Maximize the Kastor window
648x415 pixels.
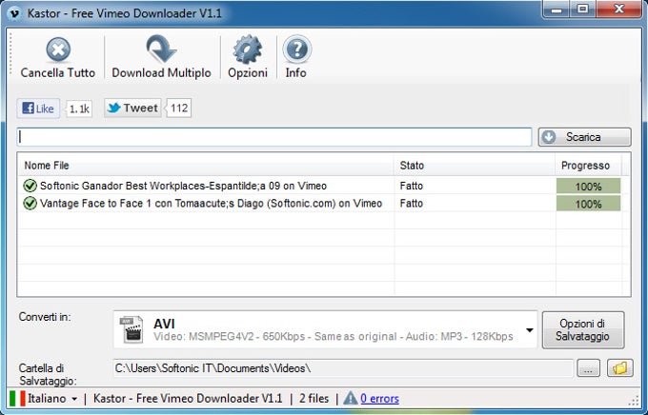point(583,10)
